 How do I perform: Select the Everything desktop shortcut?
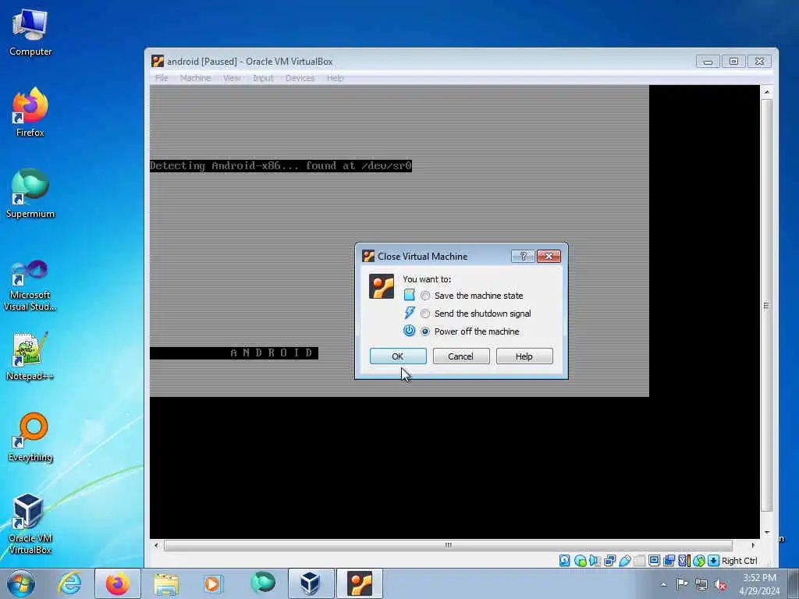pyautogui.click(x=30, y=437)
